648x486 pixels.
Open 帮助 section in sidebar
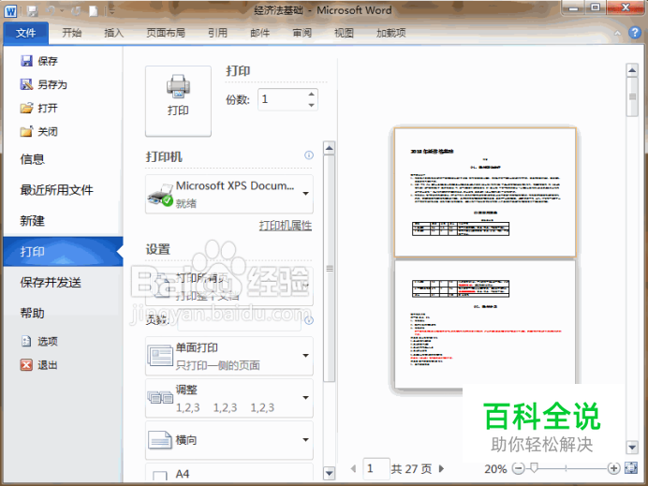tap(32, 313)
